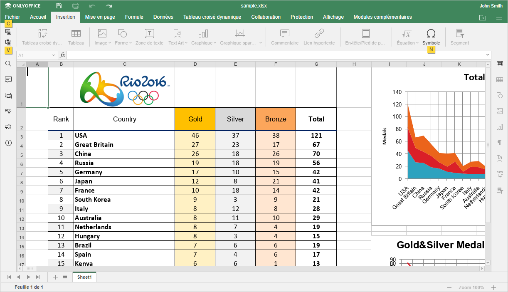Screen dimensions: 508x292
Task: Select the Gold header cell
Action: (195, 119)
